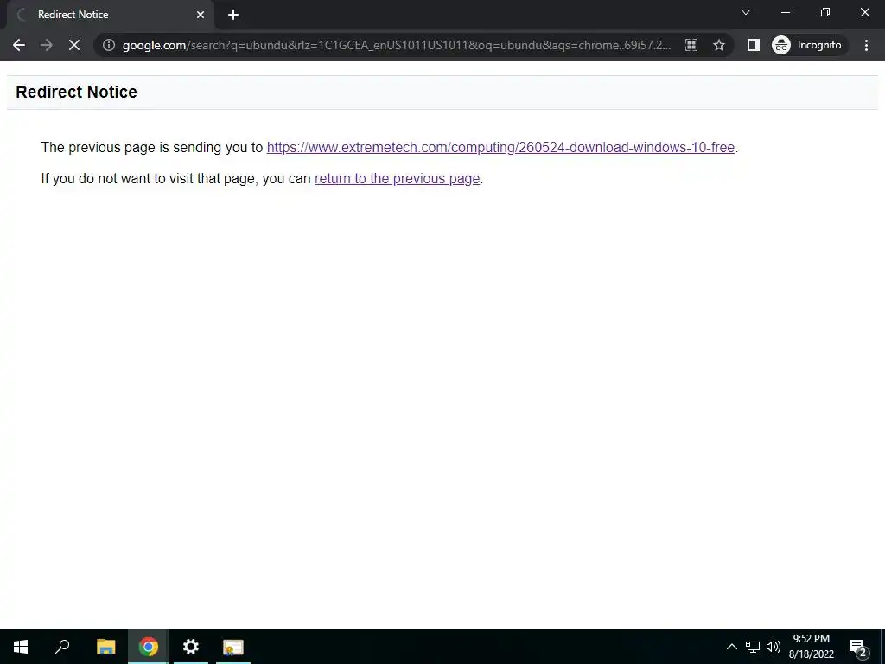Minimize the Chrome window
The height and width of the screenshot is (664, 885).
pos(785,12)
